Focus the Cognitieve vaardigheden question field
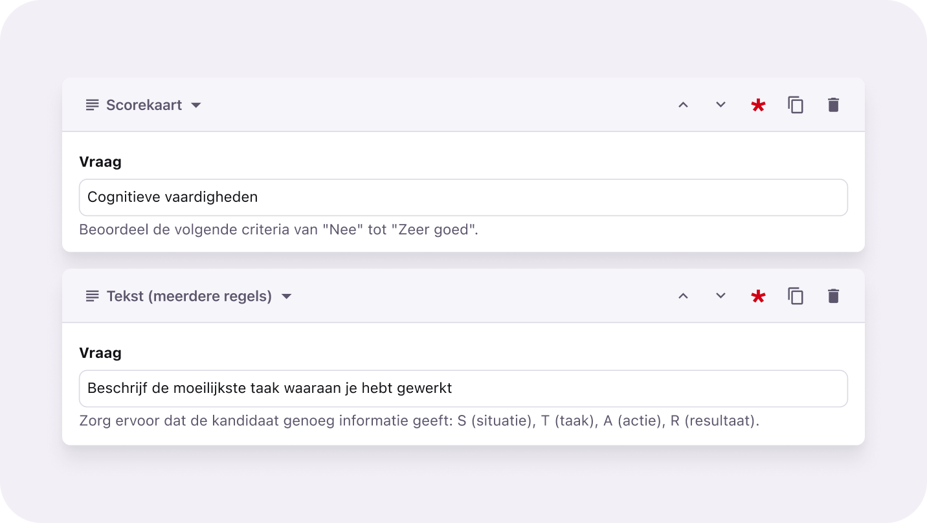 (463, 197)
